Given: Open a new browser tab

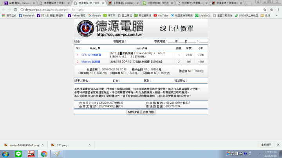Looking at the screenshot, I should pyautogui.click(x=249, y=3).
